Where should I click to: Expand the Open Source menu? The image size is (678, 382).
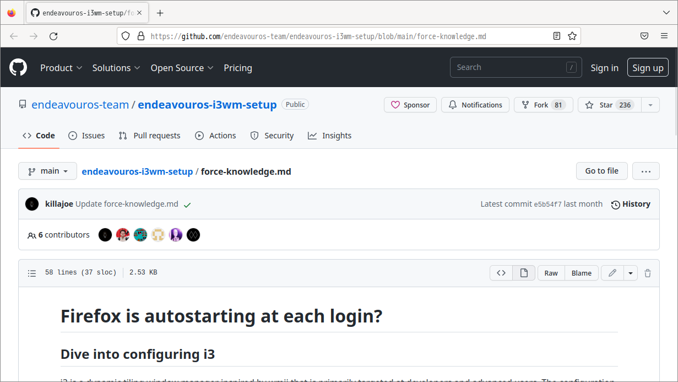[x=182, y=68]
